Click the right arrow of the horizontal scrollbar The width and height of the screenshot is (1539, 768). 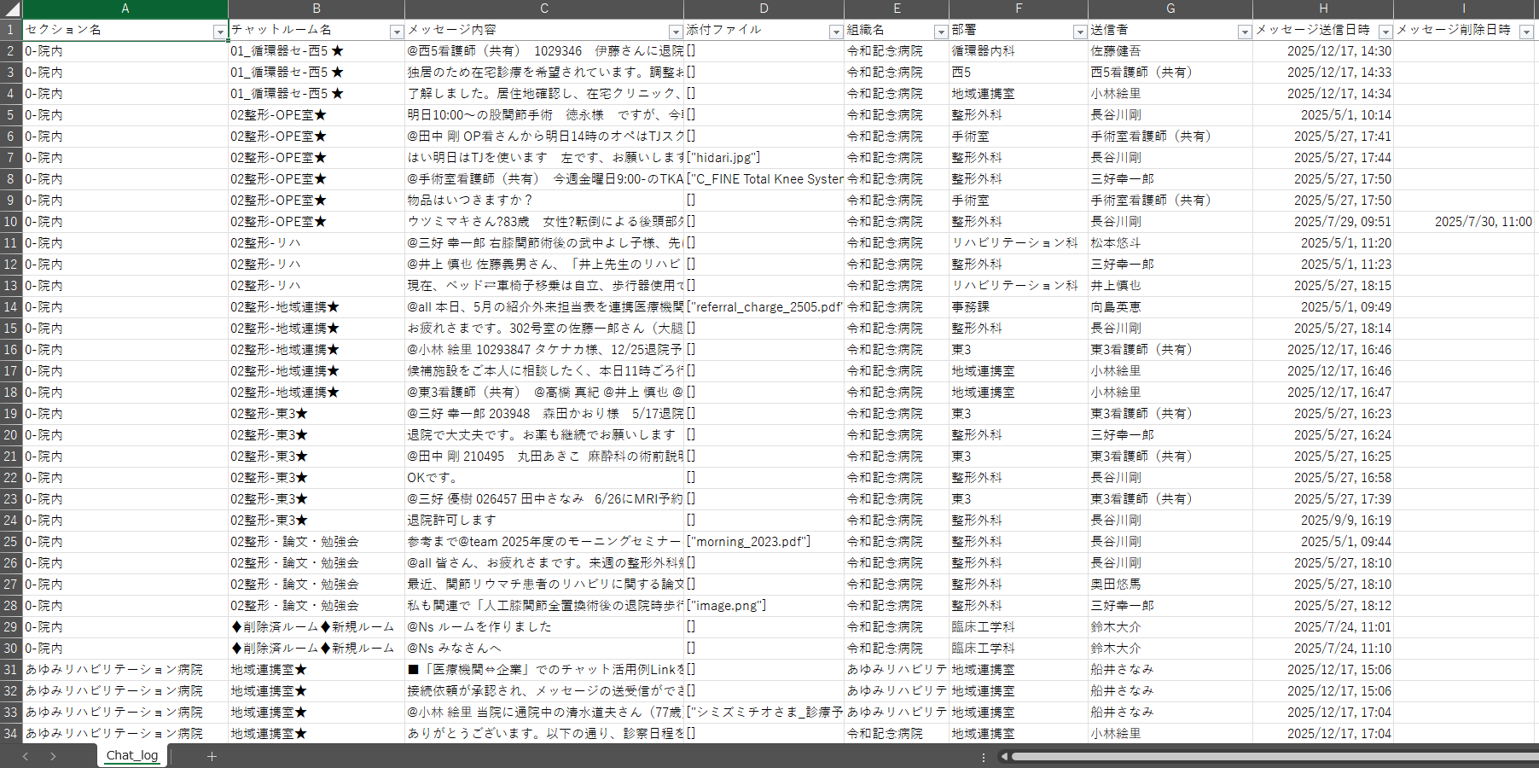pos(1531,756)
